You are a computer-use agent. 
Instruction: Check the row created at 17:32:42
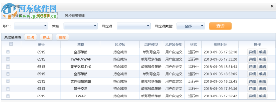coord(8,96)
